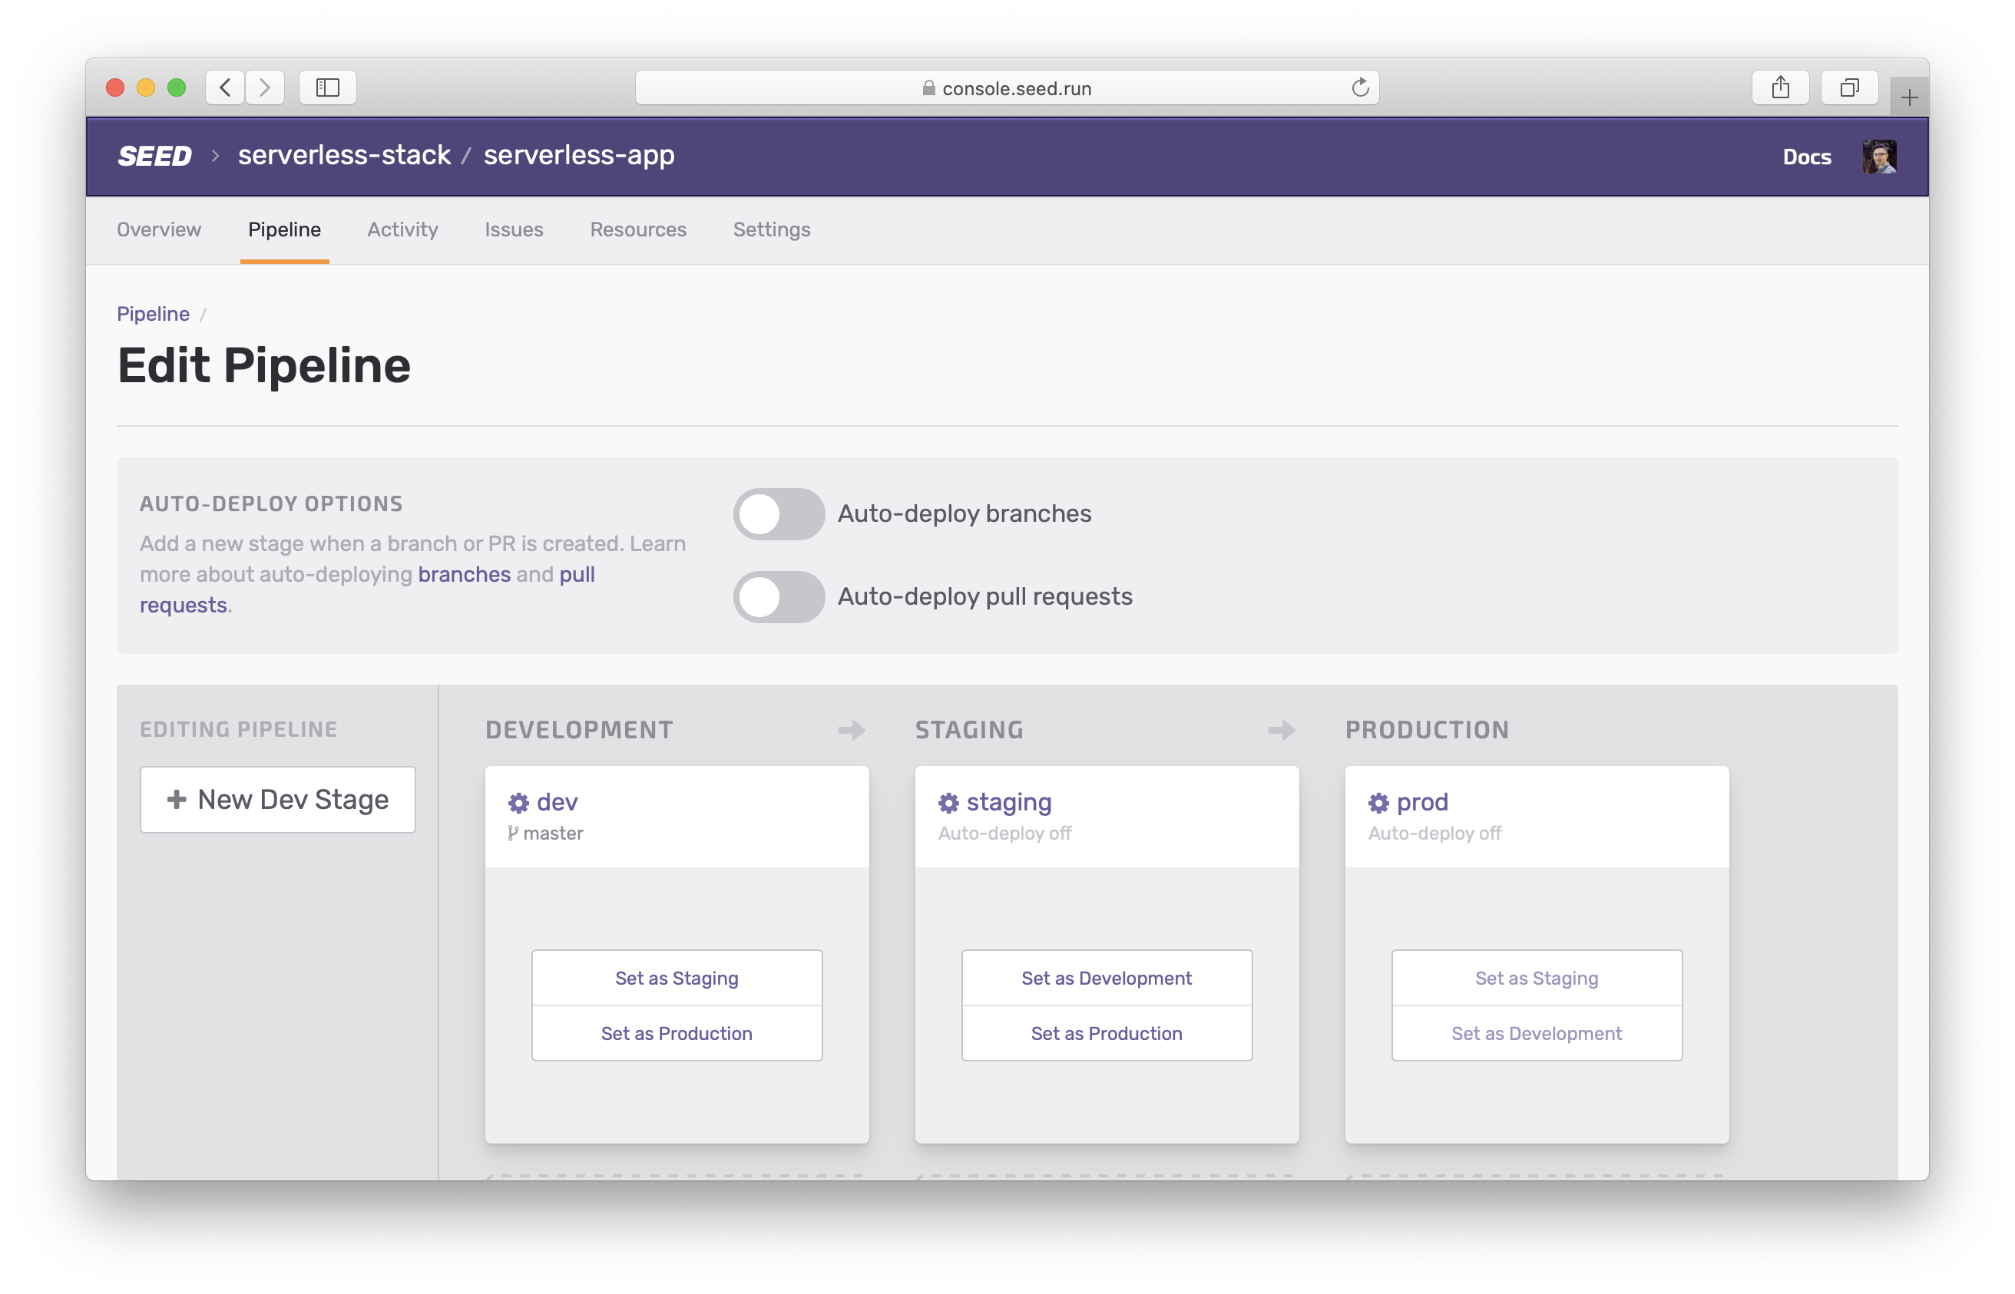Click New Dev Stage button
Viewport: 2015px width, 1294px height.
tap(277, 799)
